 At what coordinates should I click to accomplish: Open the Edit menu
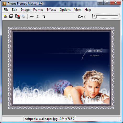[15, 10]
